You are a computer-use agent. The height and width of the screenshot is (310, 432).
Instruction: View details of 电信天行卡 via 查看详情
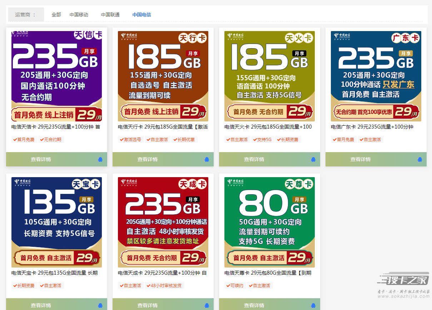[x=148, y=159]
